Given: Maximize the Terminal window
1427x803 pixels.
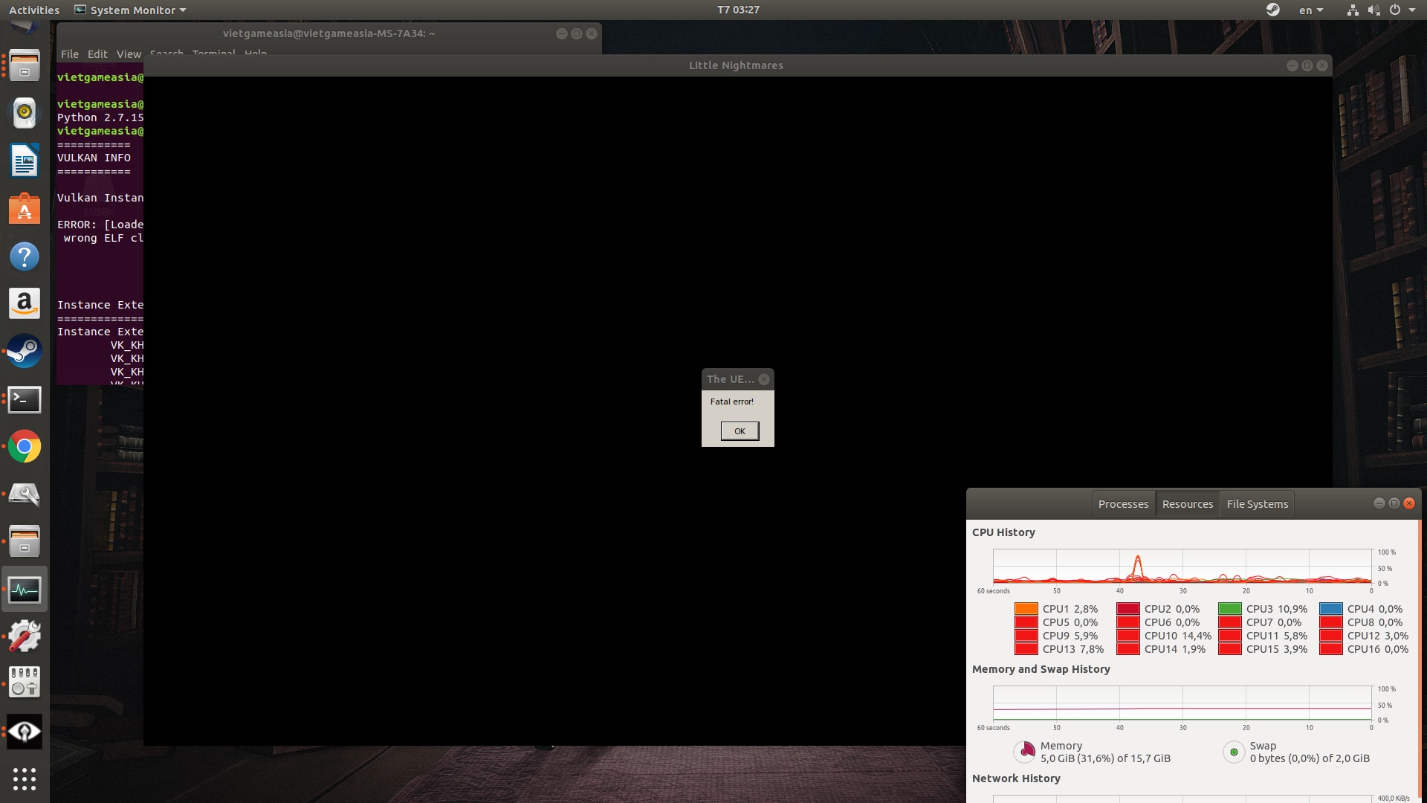Looking at the screenshot, I should [577, 33].
